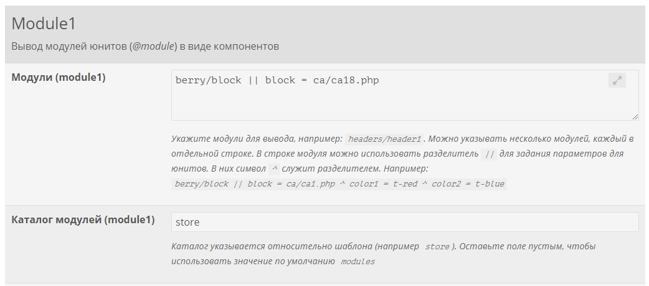
Task: Click the long berry/block example code line
Action: pos(339,184)
